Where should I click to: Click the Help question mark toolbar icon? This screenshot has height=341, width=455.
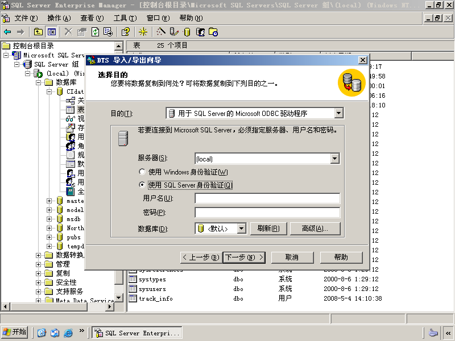(126, 32)
